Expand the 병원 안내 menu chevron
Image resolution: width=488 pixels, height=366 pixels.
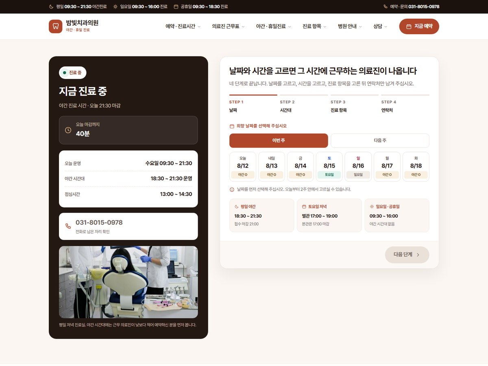pyautogui.click(x=361, y=27)
